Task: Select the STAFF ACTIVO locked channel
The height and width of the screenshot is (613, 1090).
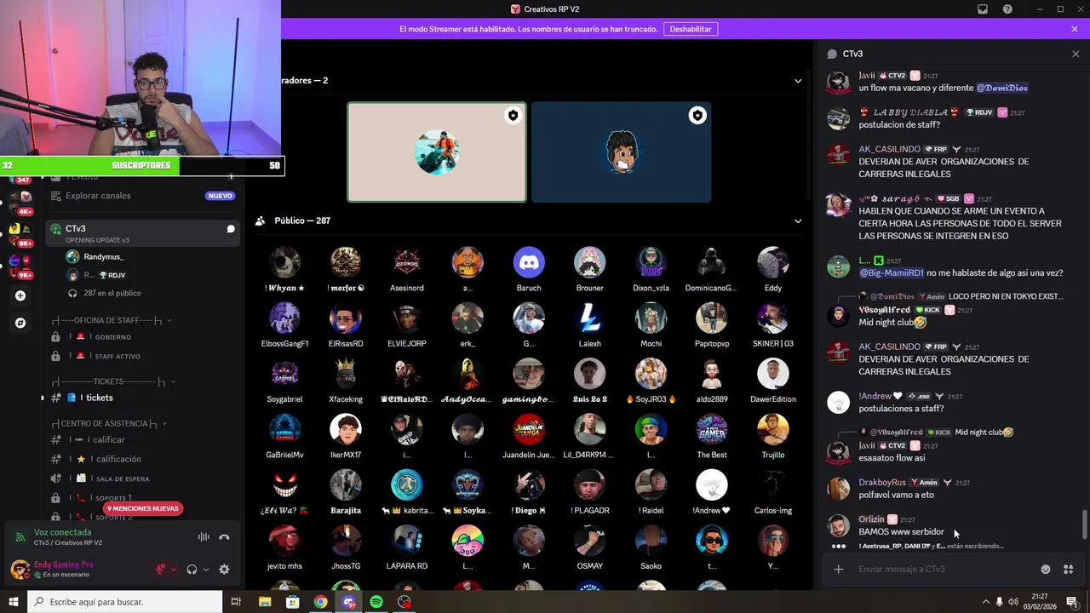Action: click(142, 356)
